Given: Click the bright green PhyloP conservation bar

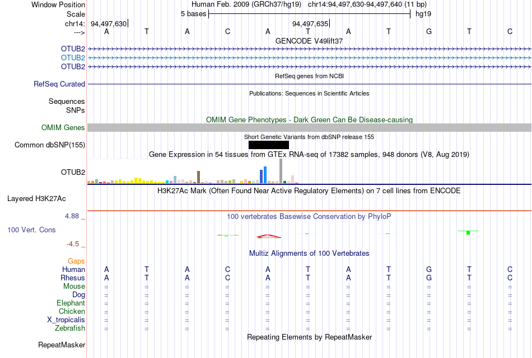Looking at the screenshot, I should [x=468, y=232].
